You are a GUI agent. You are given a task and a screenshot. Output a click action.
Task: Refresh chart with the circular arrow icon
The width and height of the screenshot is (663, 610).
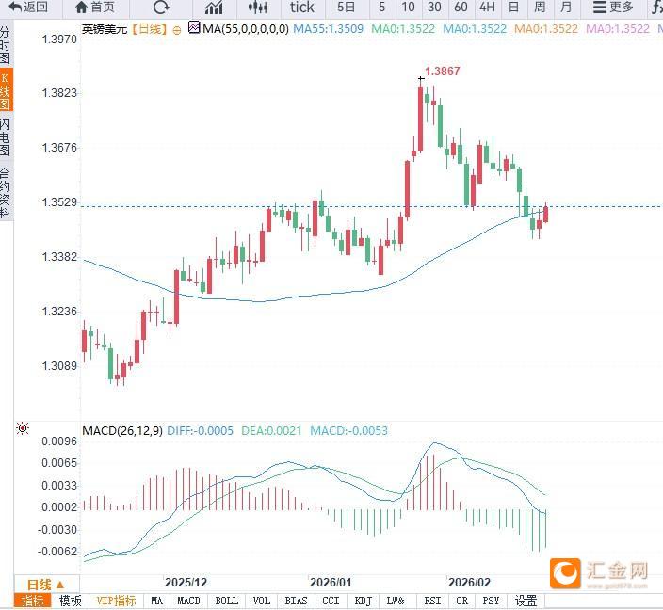coord(161,8)
